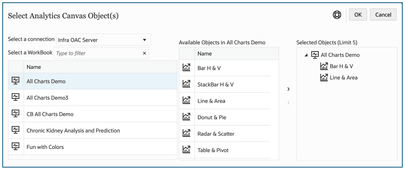Select Line & Area in selected objects tree
The width and height of the screenshot is (405, 169).
click(344, 77)
